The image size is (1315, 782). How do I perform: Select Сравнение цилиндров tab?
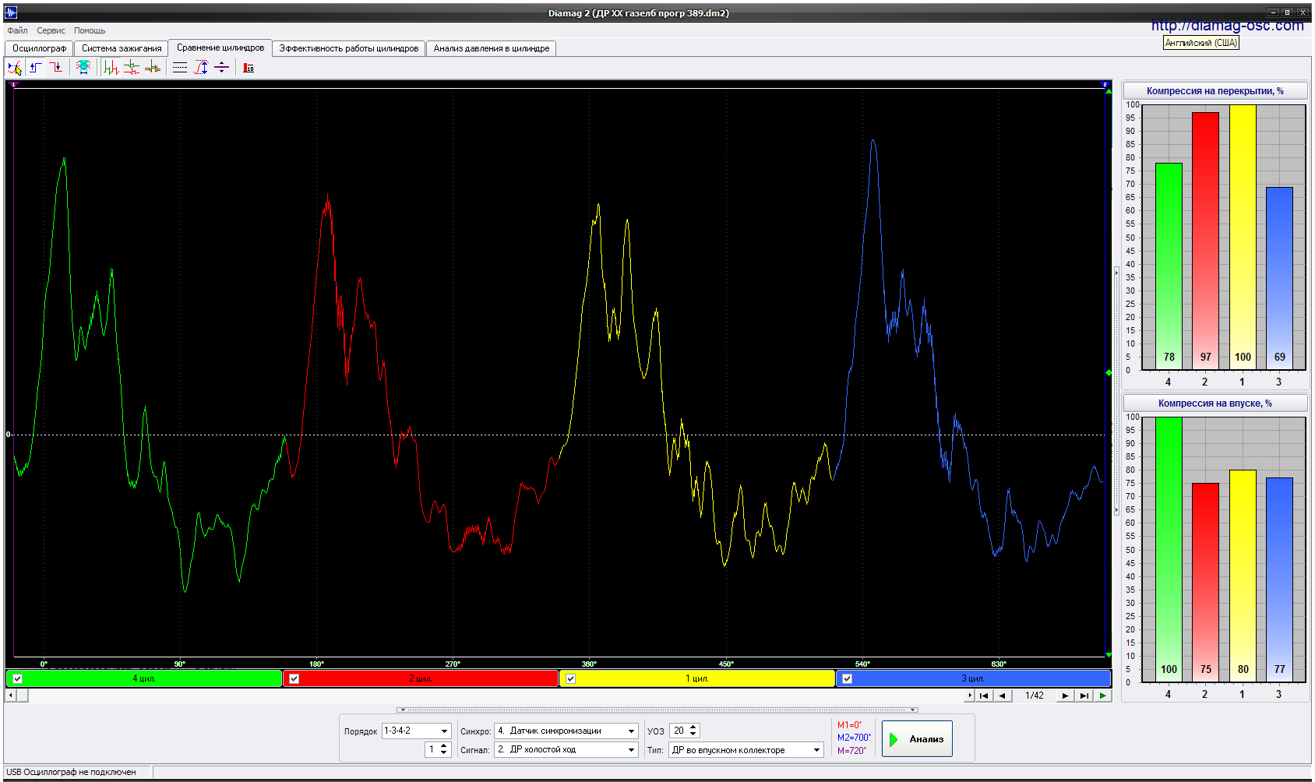[x=220, y=48]
